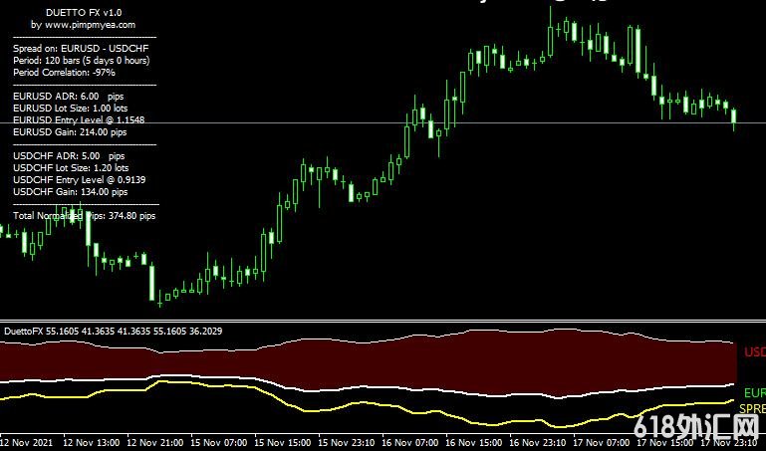Click the 12 Nov 2021 date label

tap(25, 441)
